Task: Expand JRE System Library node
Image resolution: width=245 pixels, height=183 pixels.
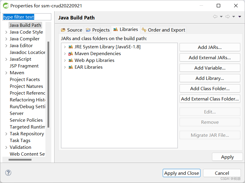Action: pos(65,47)
